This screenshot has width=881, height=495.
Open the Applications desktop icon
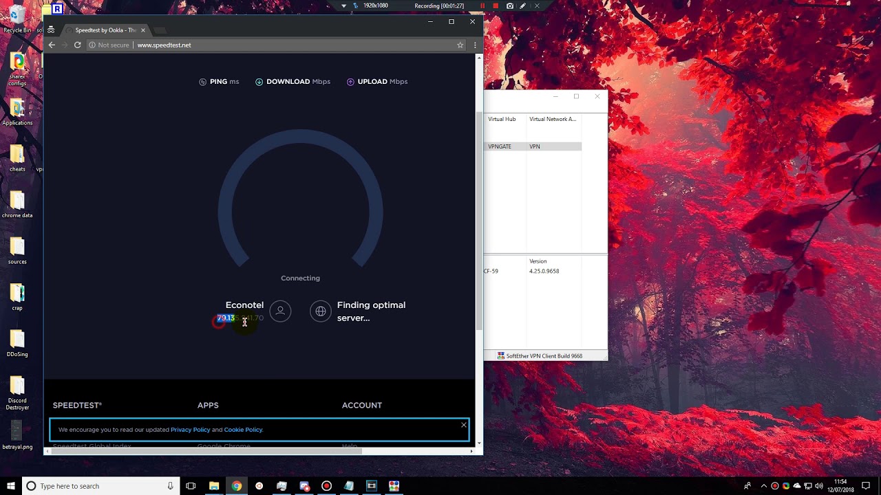coord(17,113)
